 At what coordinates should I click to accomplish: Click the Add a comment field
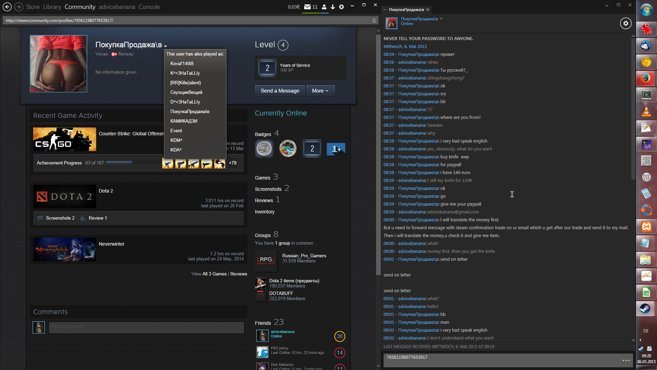[146, 327]
